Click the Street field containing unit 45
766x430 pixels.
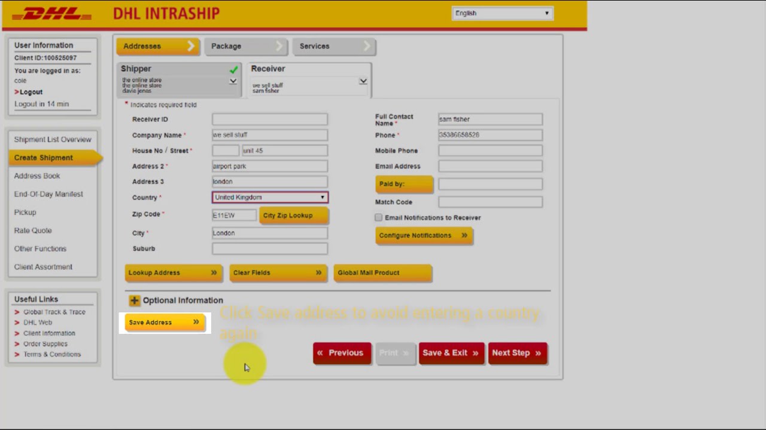coord(285,150)
